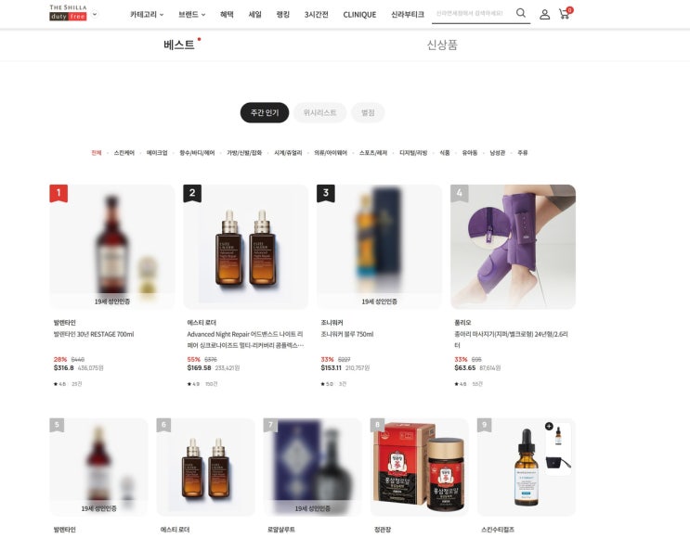Expand the chevron next to the logo
The width and height of the screenshot is (690, 538).
click(x=95, y=14)
